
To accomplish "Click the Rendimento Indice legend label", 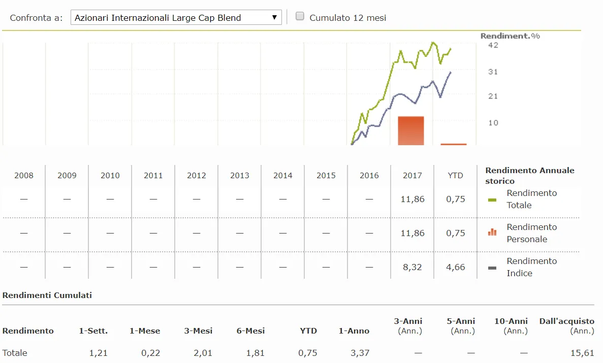I will tap(531, 267).
